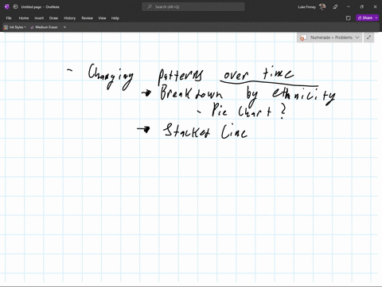This screenshot has height=287, width=382.
Task: Click the pen mode icon in title bar
Action: click(x=335, y=7)
